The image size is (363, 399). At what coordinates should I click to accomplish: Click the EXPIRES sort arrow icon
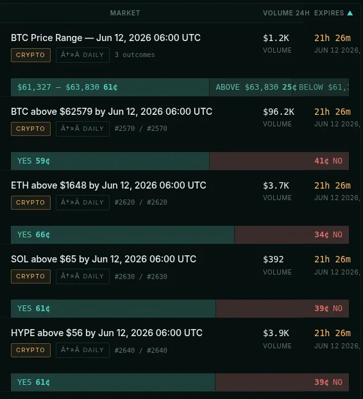[x=350, y=13]
